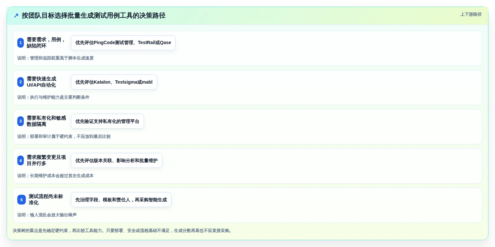Click the arrow icon beside the title
495x247 pixels.
[x=16, y=16]
